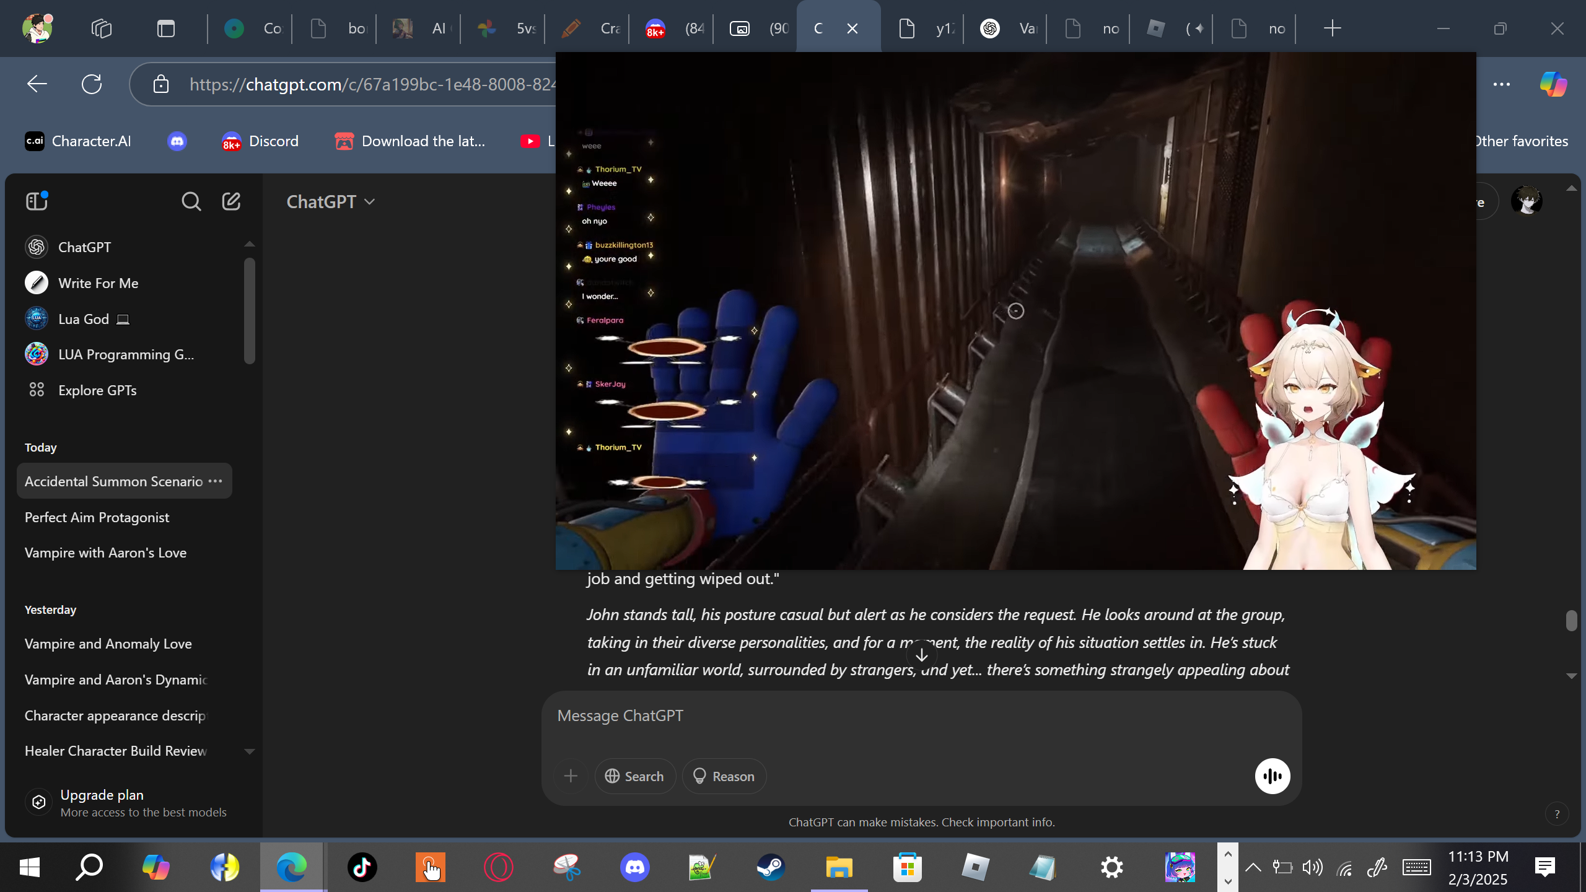
Task: Open Roblox from the taskbar
Action: (x=976, y=867)
